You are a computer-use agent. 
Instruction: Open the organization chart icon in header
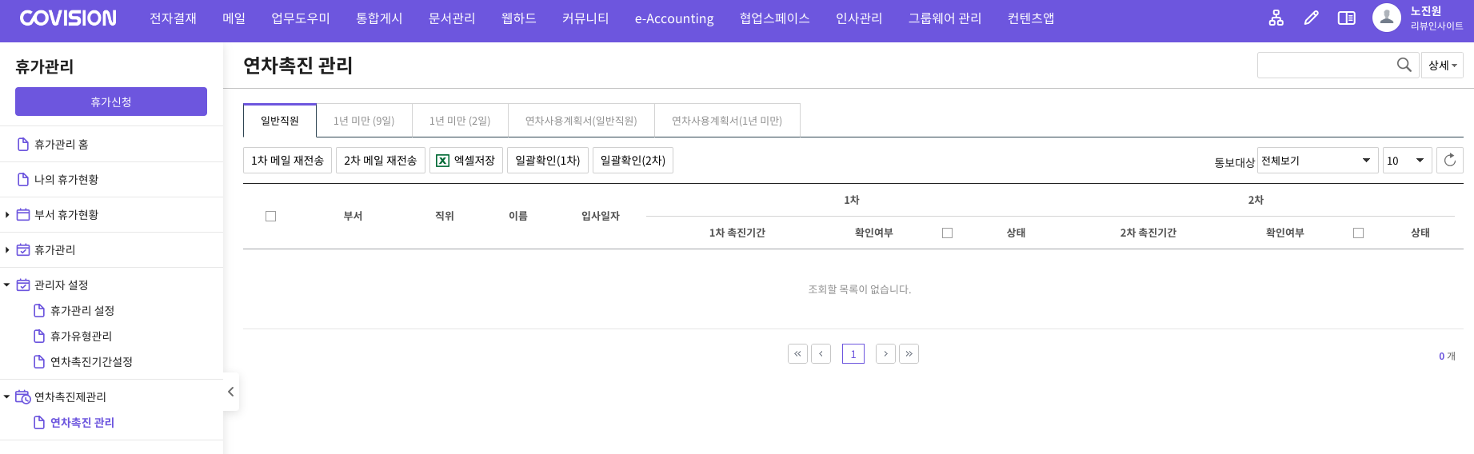pos(1276,18)
